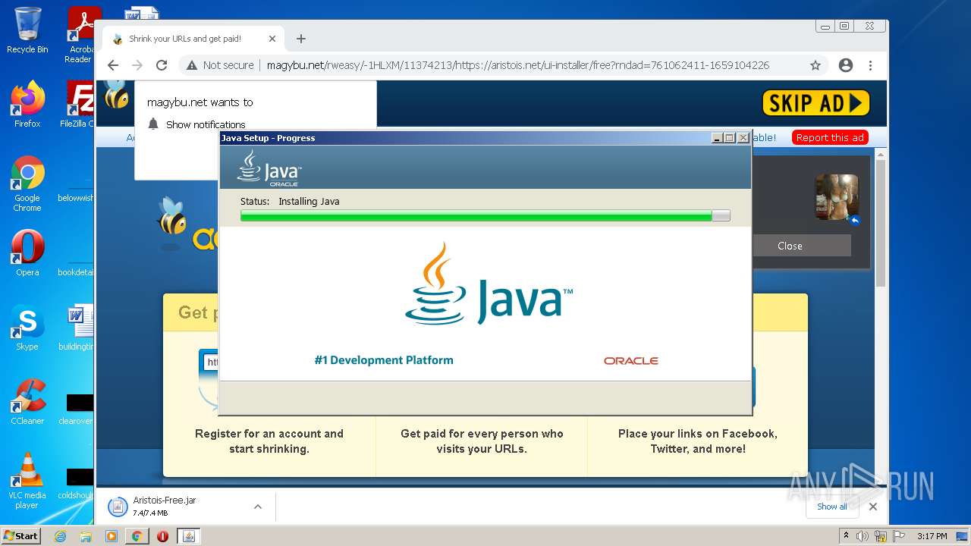Launch CCleaner desktop shortcut
The image size is (971, 546).
click(27, 402)
